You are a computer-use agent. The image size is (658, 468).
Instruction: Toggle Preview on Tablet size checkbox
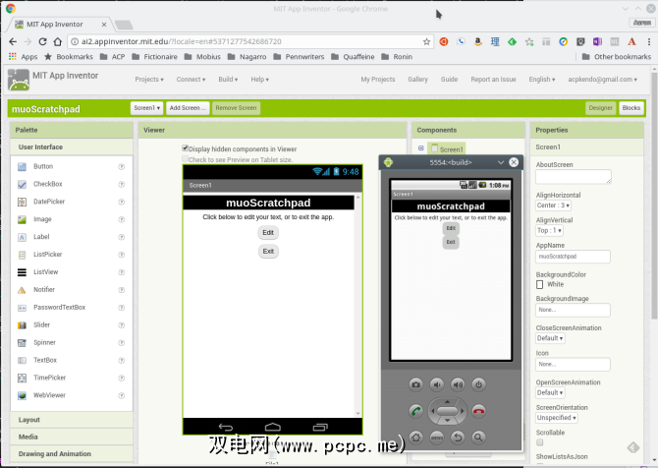pos(185,159)
